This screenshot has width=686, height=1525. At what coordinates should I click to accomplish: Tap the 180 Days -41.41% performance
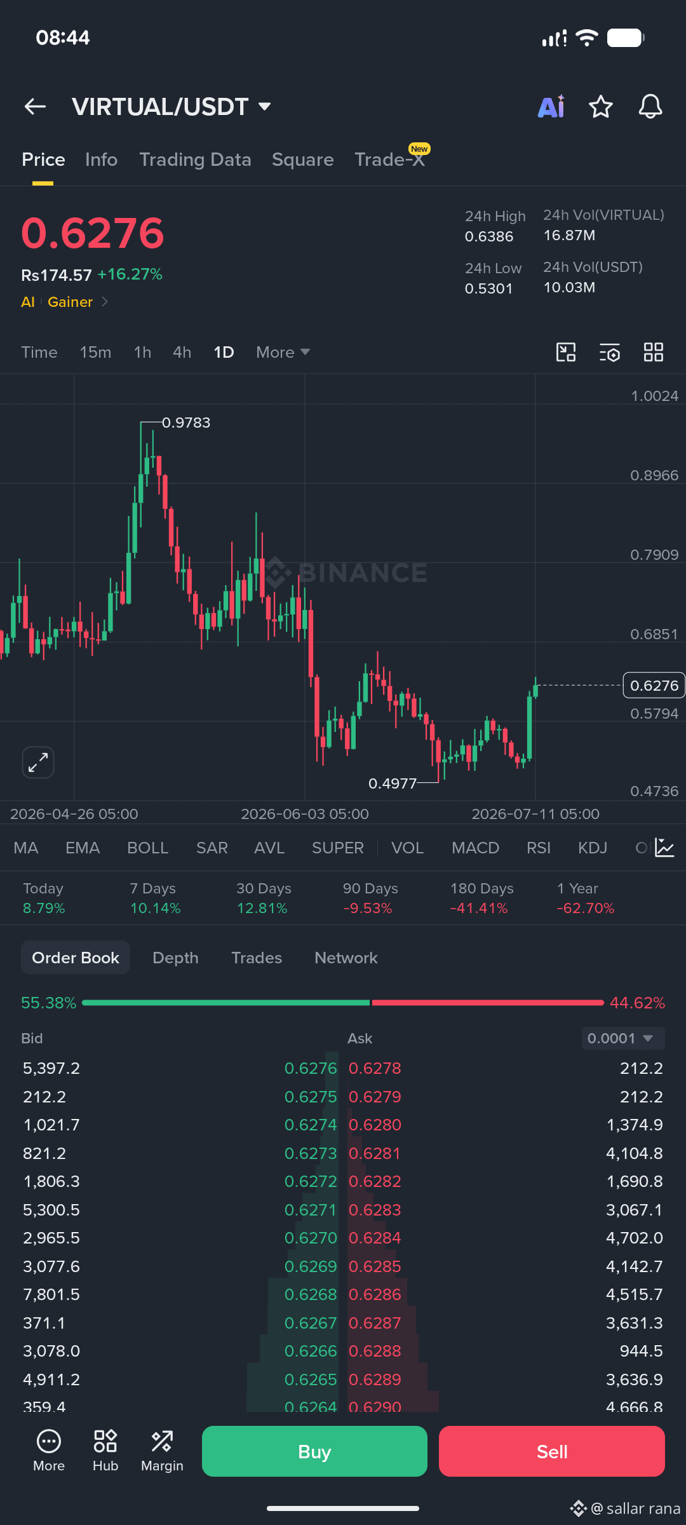(x=481, y=898)
